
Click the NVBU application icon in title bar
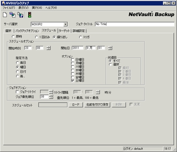coord(4,3)
